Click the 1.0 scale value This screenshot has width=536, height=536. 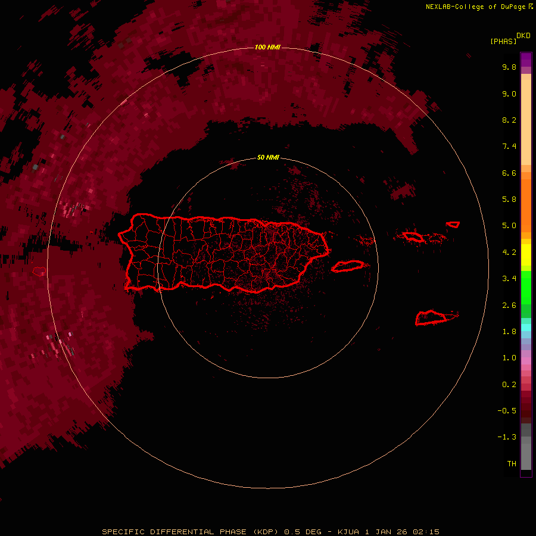[509, 358]
